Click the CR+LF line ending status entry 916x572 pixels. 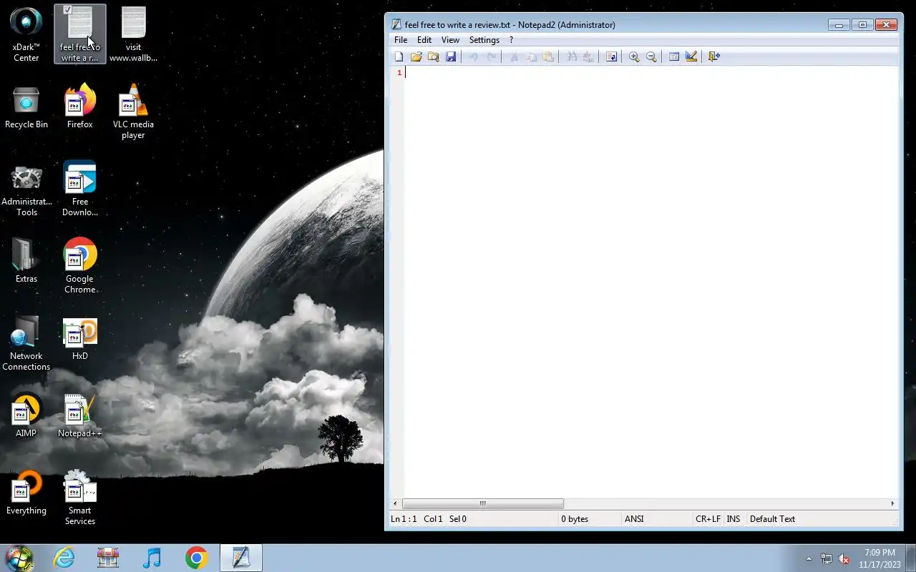pyautogui.click(x=708, y=519)
